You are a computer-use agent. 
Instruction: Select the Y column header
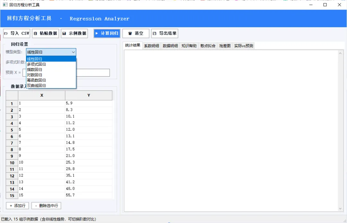(x=89, y=95)
